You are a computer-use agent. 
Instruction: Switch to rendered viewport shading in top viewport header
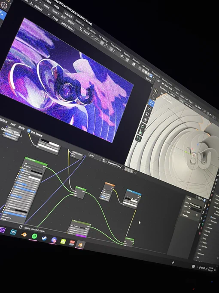(x=151, y=75)
